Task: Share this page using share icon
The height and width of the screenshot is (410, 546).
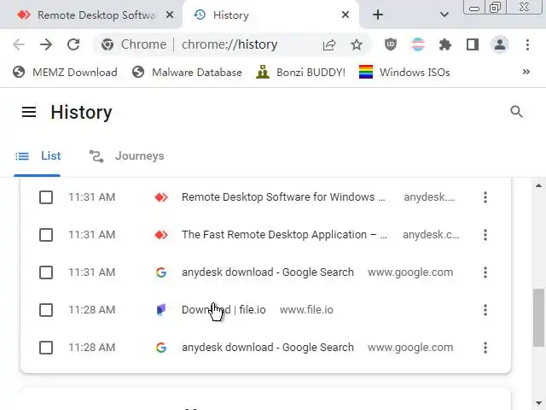Action: pos(329,44)
